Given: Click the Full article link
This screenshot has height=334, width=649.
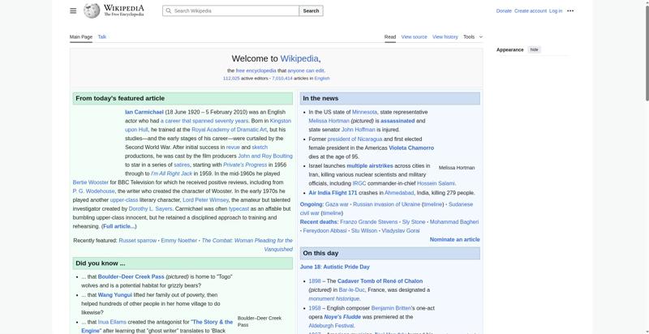Looking at the screenshot, I should (x=118, y=226).
